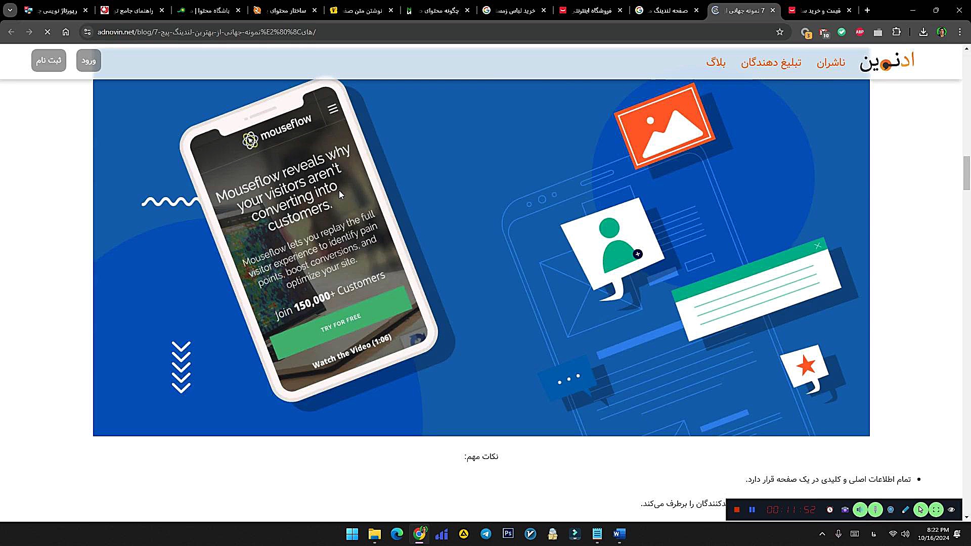Open the بلاگ menu item
The image size is (971, 546).
[716, 62]
